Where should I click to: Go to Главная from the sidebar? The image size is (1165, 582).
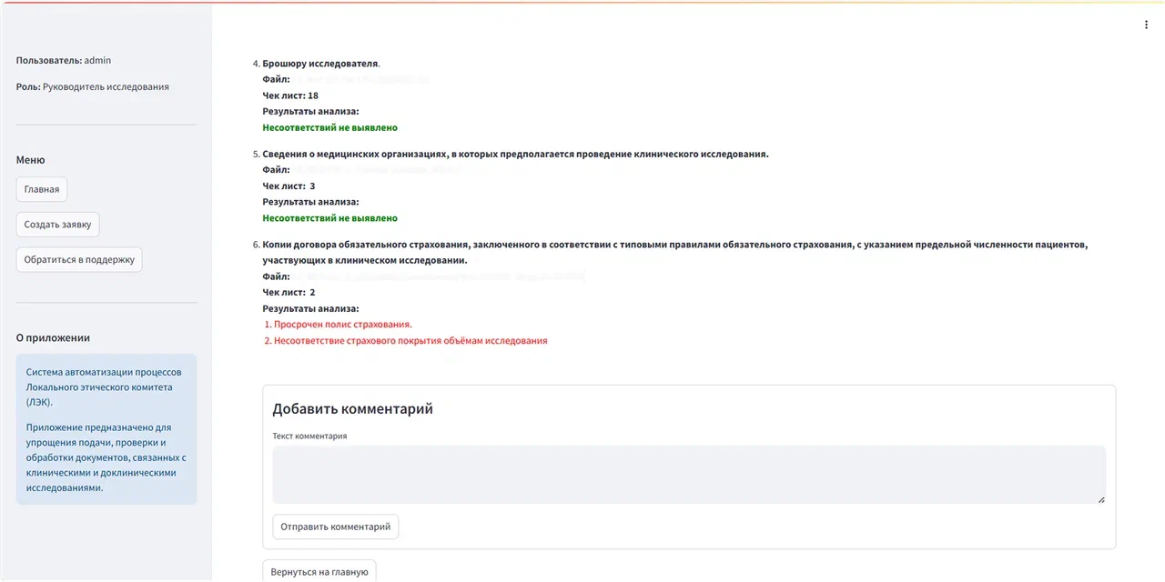[42, 189]
